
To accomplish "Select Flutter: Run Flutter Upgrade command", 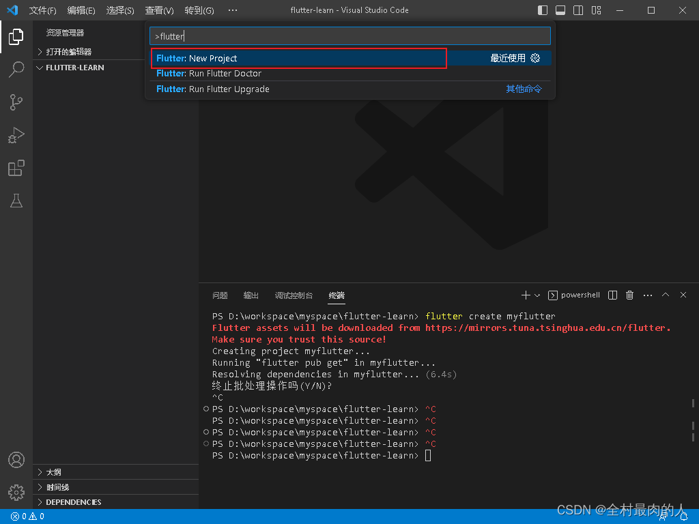I will 350,89.
